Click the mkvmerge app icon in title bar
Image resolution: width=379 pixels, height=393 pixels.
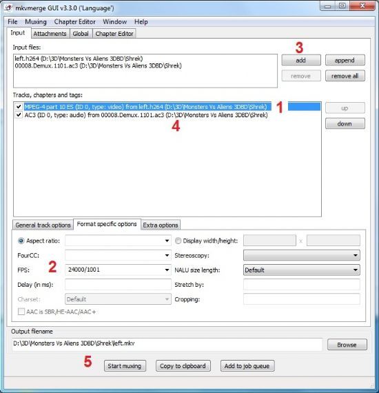tap(8, 8)
